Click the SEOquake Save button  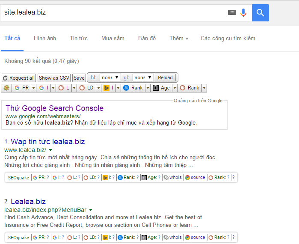tap(79, 78)
